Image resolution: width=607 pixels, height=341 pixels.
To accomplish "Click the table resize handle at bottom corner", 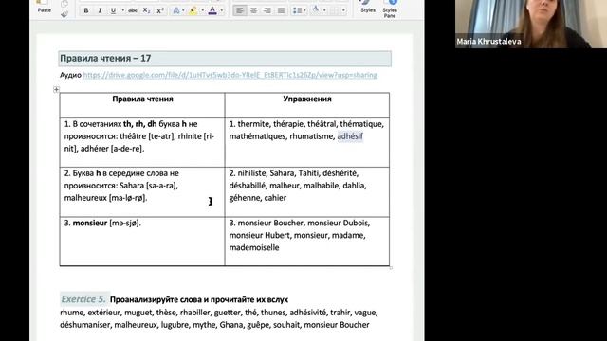I will coord(391,267).
